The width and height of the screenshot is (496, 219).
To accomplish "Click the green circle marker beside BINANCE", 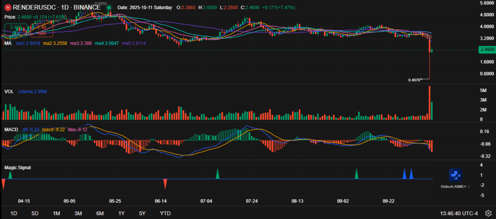I will (109, 8).
